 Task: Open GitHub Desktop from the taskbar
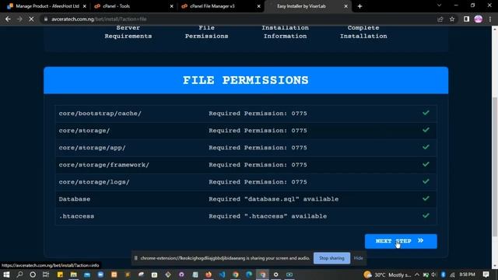click(181, 275)
